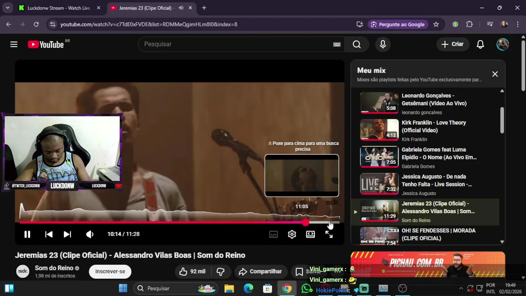Image resolution: width=526 pixels, height=296 pixels.
Task: Play Gabriela Gomes - O Nome from the mix
Action: coord(425,157)
